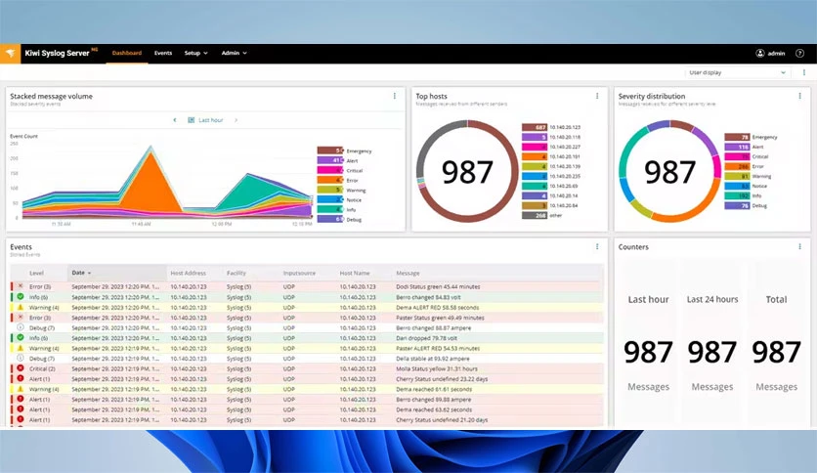This screenshot has width=817, height=473.
Task: Toggle Debug series in stacked chart legend
Action: (x=339, y=219)
